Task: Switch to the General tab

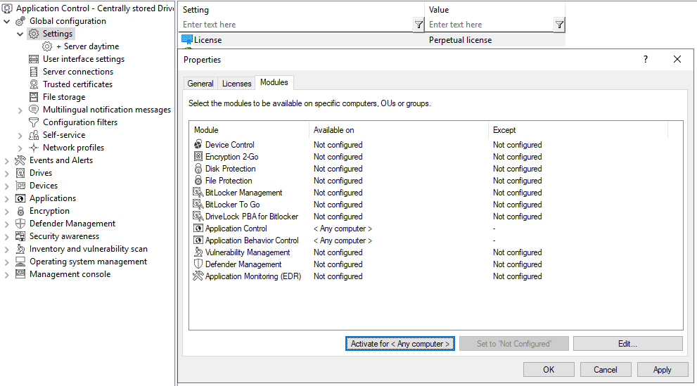Action: click(200, 84)
